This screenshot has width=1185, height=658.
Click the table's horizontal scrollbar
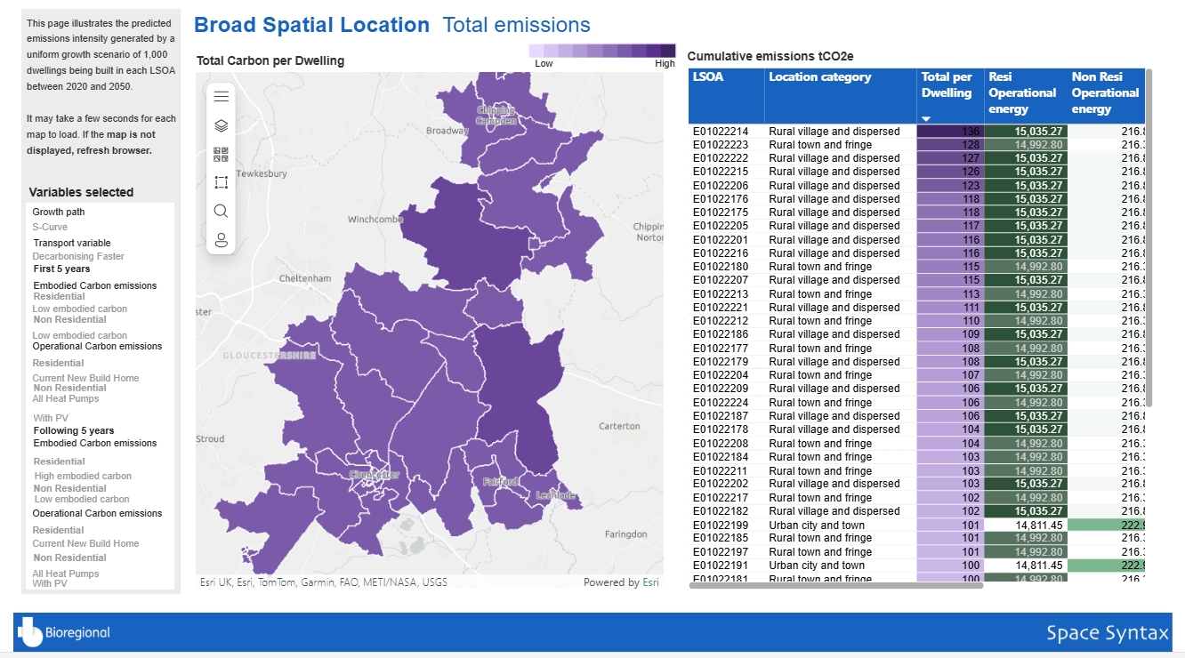pos(836,585)
